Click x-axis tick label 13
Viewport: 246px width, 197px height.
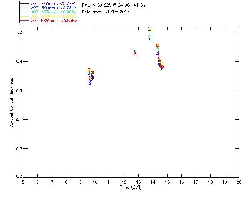coord(138,182)
